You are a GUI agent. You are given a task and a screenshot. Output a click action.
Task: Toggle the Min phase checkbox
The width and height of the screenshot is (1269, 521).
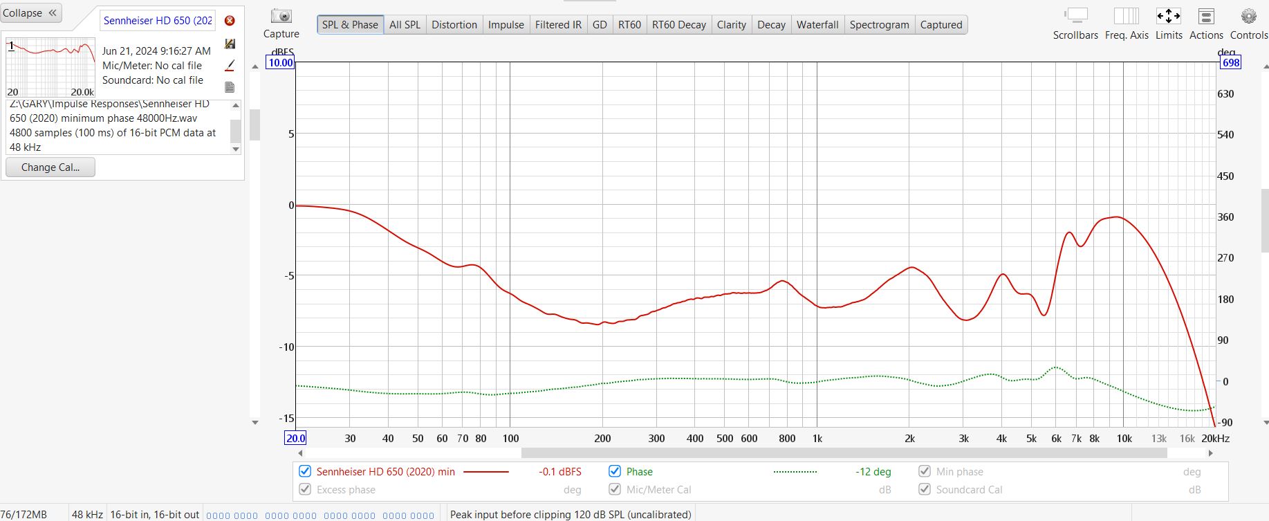coord(925,471)
